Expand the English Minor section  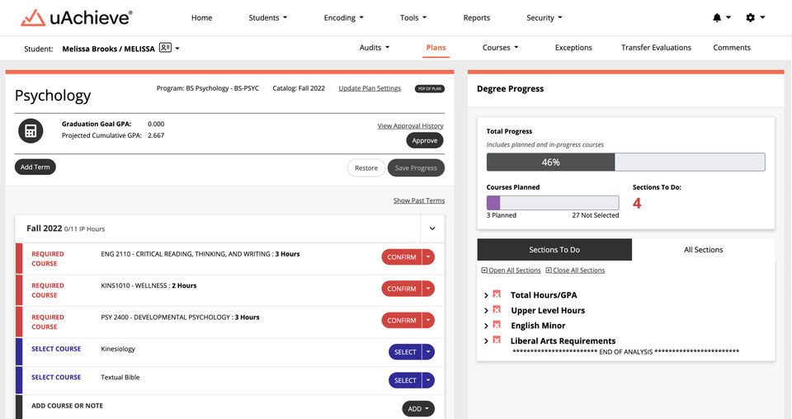486,326
